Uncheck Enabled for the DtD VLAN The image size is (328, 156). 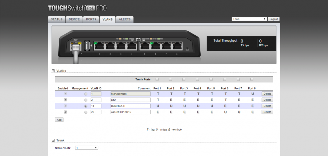[65, 100]
